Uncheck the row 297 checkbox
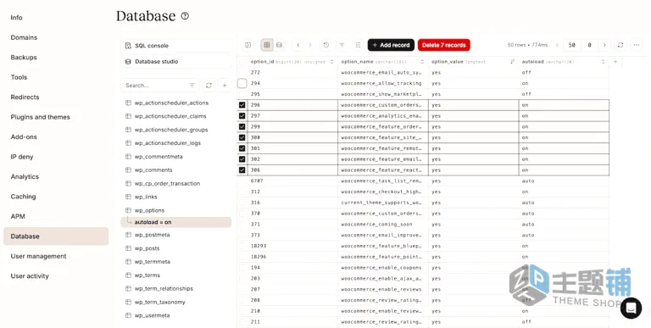651x328 pixels. pyautogui.click(x=242, y=116)
